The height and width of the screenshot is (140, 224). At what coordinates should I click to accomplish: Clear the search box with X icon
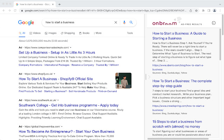coord(116,22)
